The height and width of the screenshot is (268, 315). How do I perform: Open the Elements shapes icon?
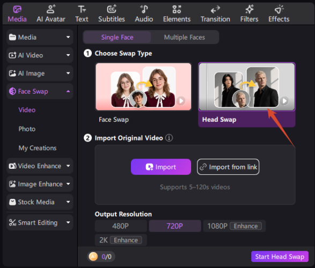click(177, 9)
